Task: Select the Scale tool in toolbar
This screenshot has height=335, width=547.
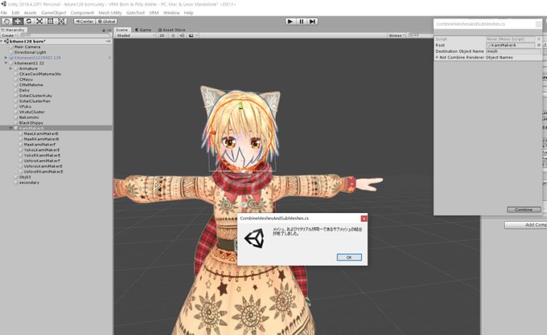Action: coord(39,21)
